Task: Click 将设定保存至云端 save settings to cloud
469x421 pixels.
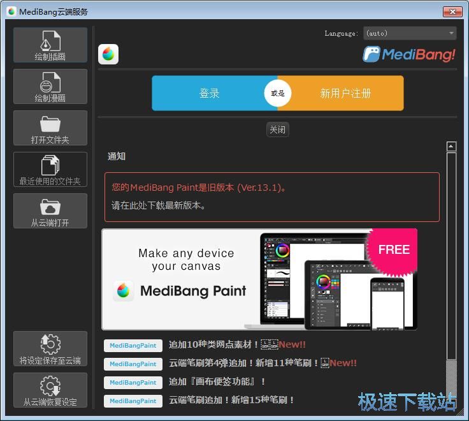Action: click(50, 348)
